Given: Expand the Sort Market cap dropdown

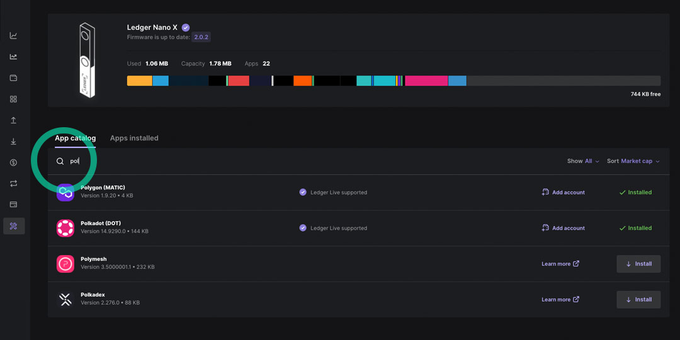Looking at the screenshot, I should (633, 161).
